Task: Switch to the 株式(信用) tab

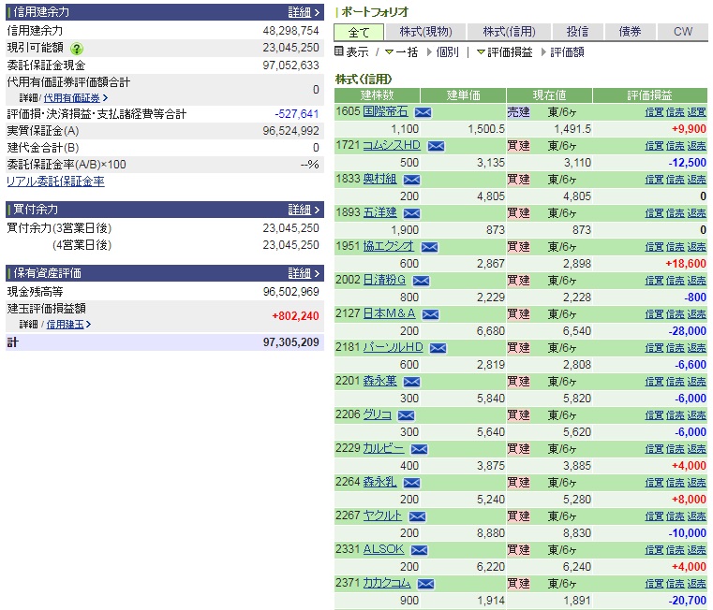Action: pos(510,32)
